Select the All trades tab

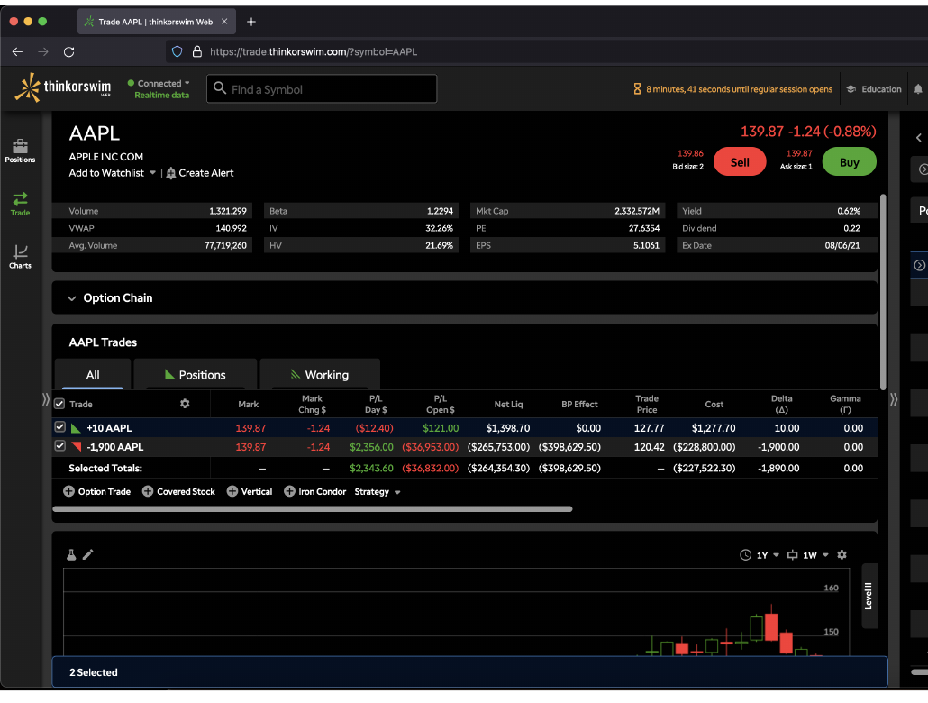[93, 374]
